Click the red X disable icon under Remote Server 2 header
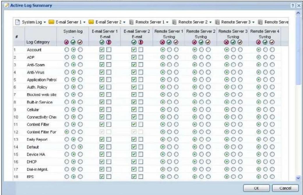The image size is (303, 195). click(194, 42)
